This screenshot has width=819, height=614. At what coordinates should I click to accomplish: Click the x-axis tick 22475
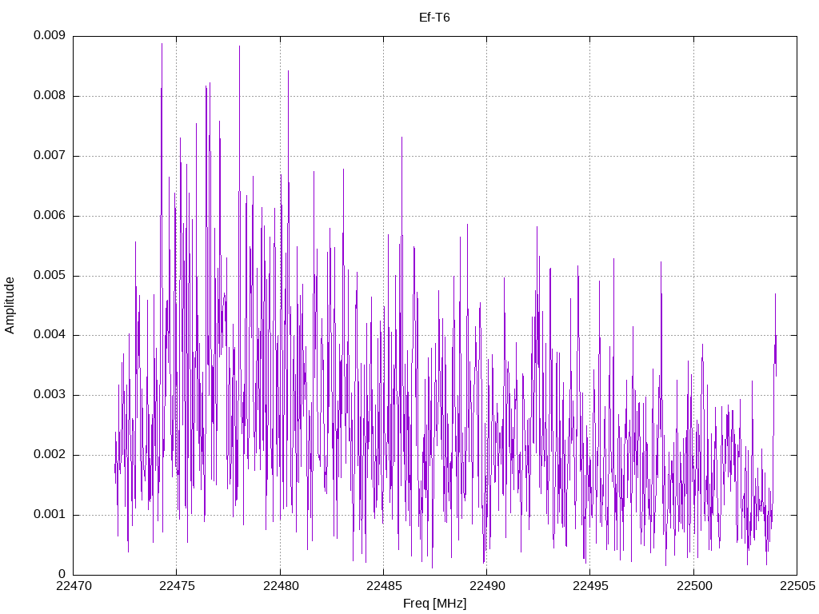coord(177,586)
